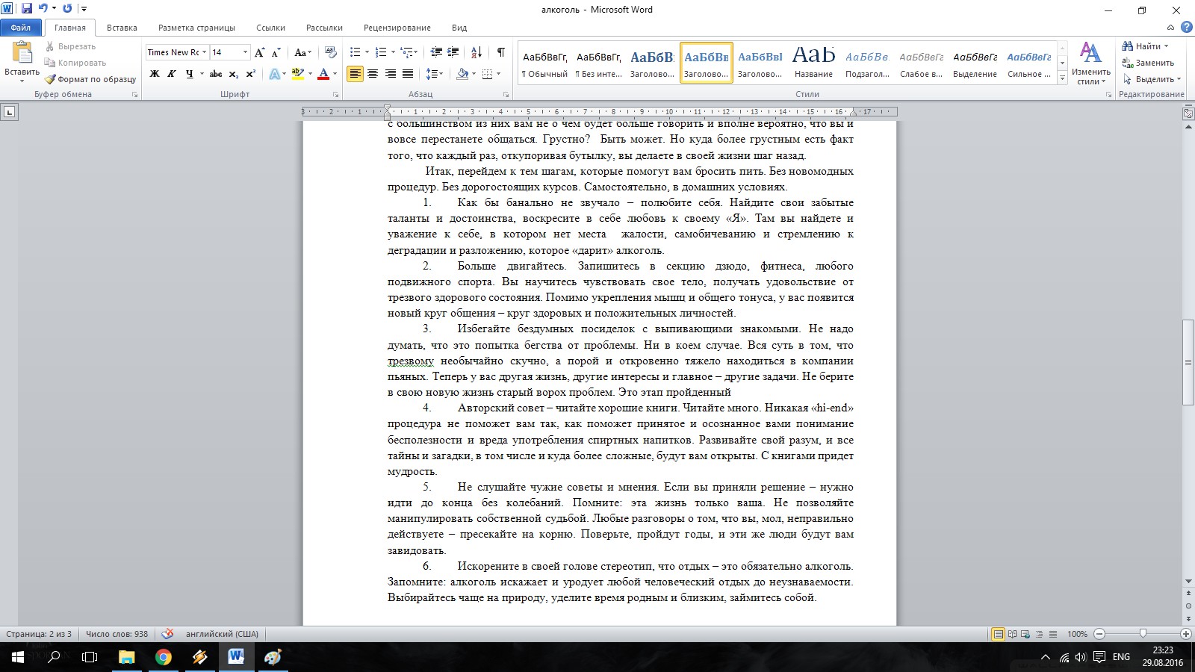Click the bulleted list icon
Screen dimensions: 1195x672
(356, 52)
